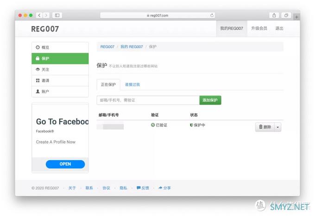Viewport: 315px width, 216px height.
Task: Click Create A Profile Now ad text
Action: pyautogui.click(x=56, y=142)
